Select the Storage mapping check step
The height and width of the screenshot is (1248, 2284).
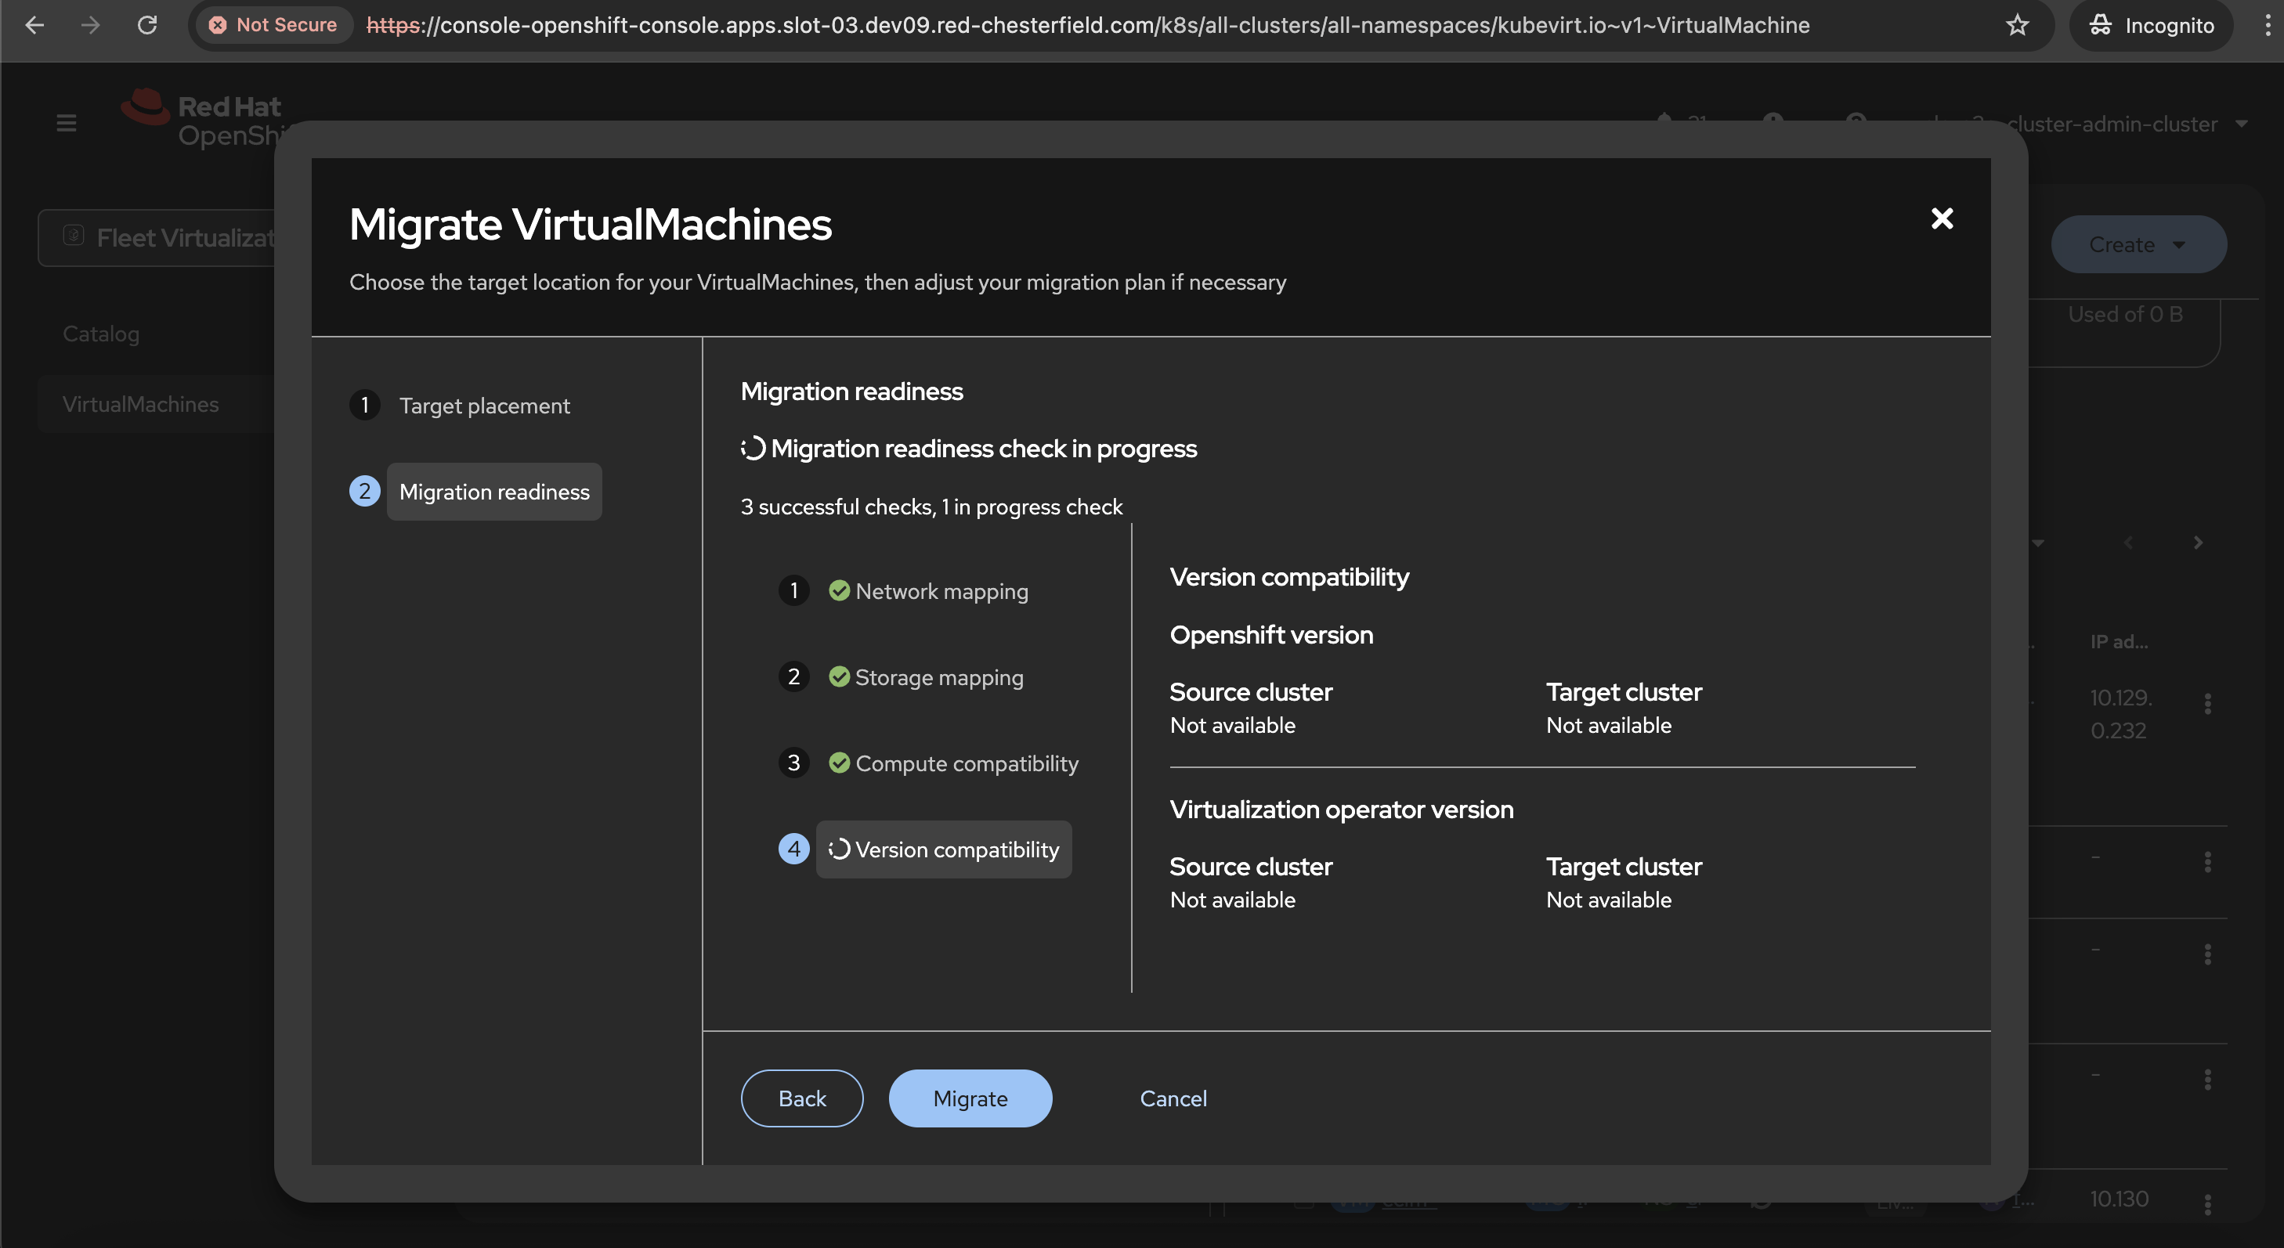(x=938, y=677)
